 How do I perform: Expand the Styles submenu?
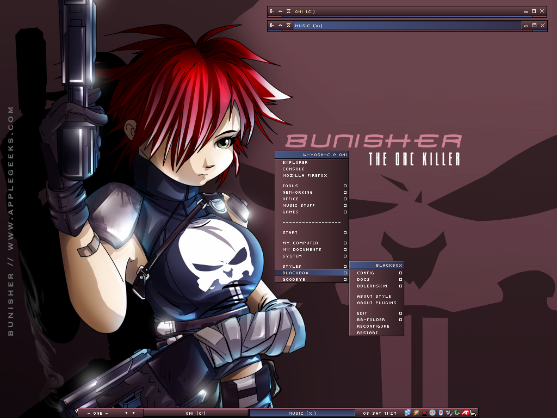(x=312, y=266)
